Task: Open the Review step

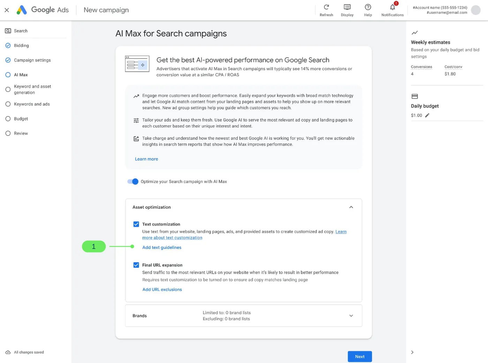Action: tap(21, 133)
